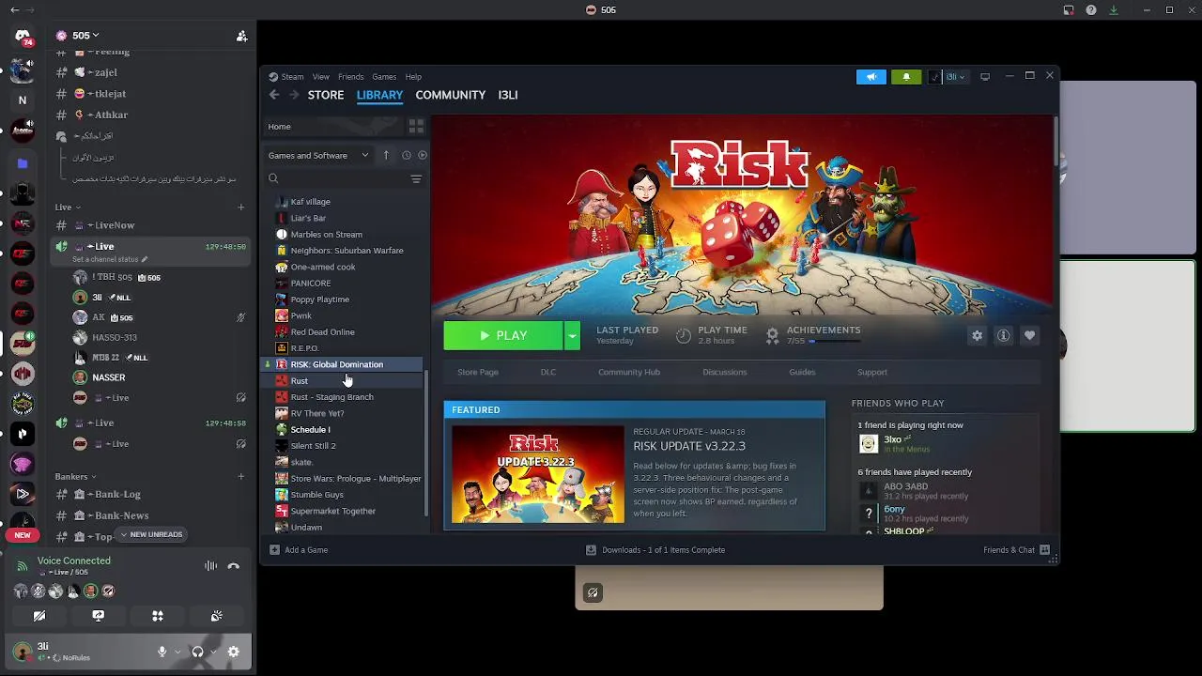Open the I3LI profile tab in Steam

(508, 95)
